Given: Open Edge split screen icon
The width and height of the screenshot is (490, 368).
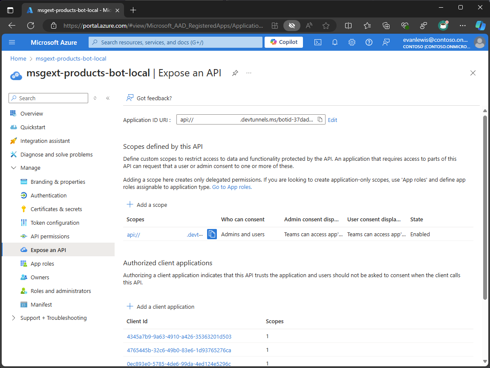Looking at the screenshot, I should 348,26.
